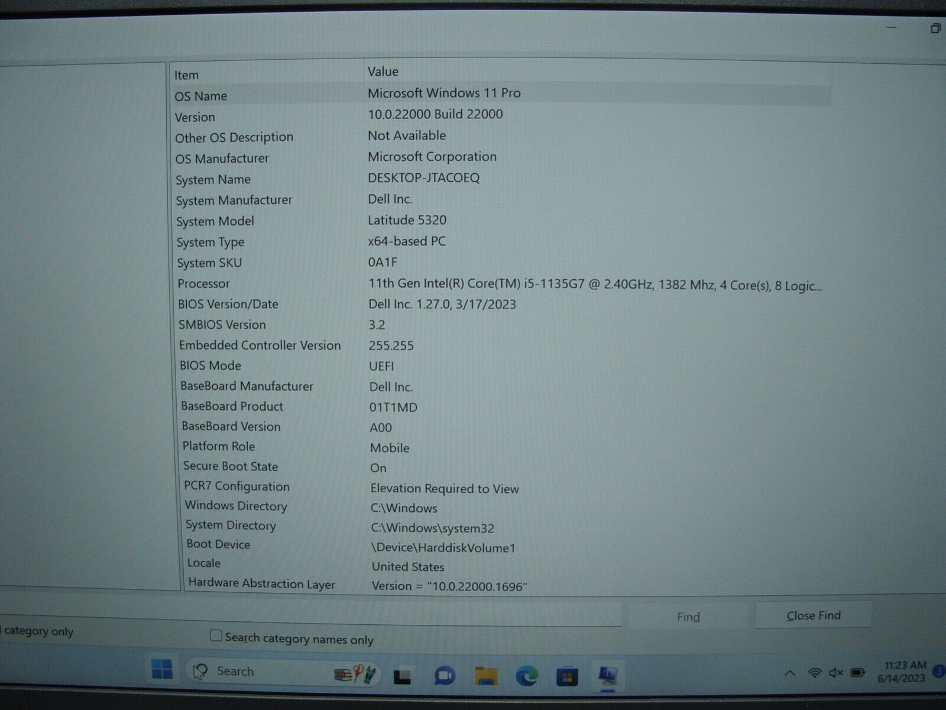Select the Embedded Controller Version row
This screenshot has height=710, width=946.
tap(503, 345)
